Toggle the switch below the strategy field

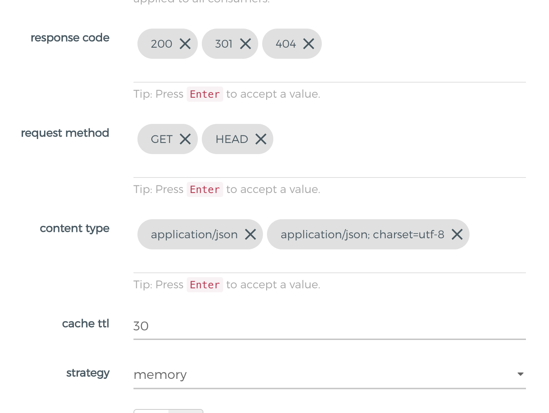(168, 411)
